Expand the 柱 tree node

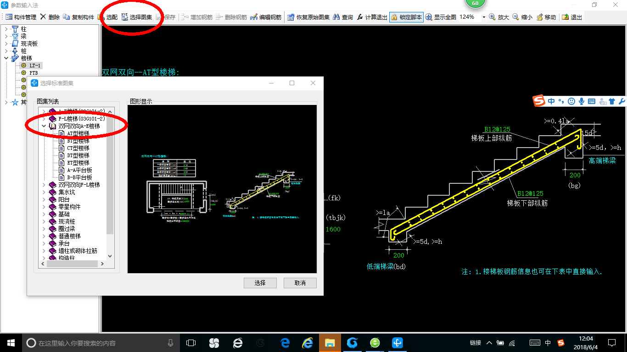point(6,29)
